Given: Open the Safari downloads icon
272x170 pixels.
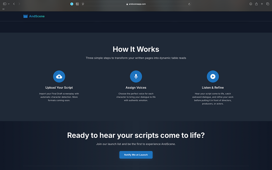Looking at the screenshot, I should click(251, 4).
